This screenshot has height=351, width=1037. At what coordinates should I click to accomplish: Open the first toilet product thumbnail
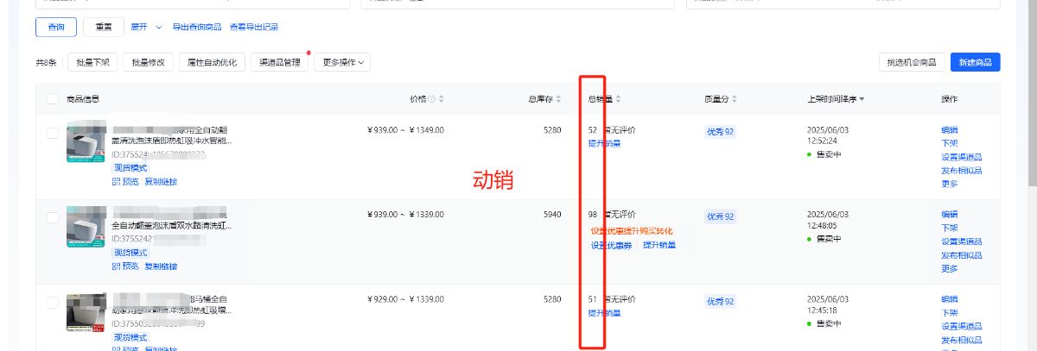coord(86,143)
